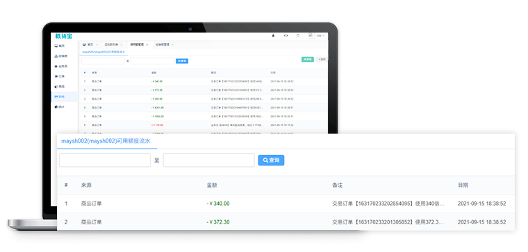
Task: Close the fourth tab in tab bar
Action: [x=172, y=44]
